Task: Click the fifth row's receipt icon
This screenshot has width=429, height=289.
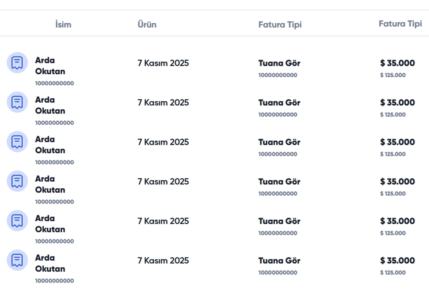Action: coord(17,220)
